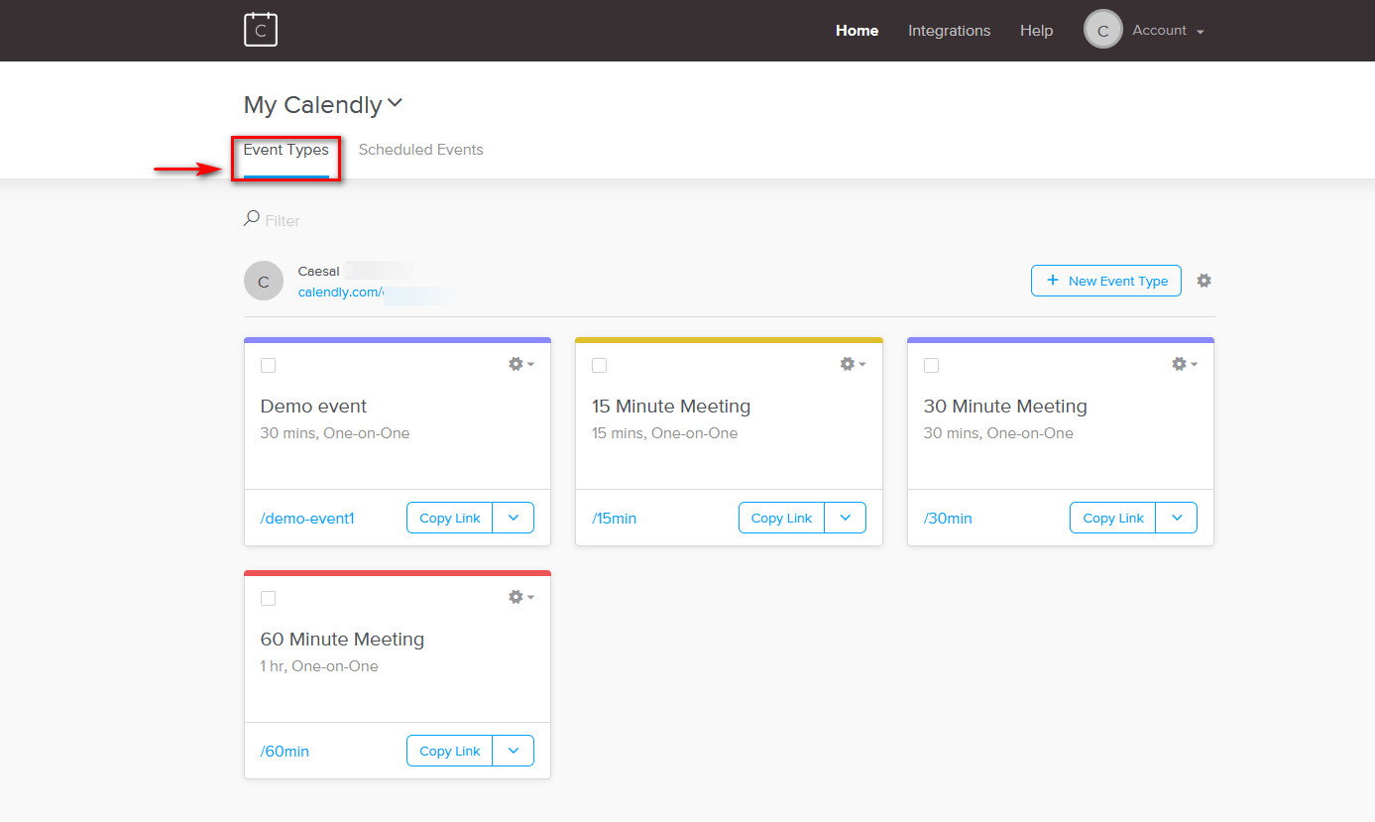This screenshot has height=822, width=1375.
Task: Tick the 30 Minute Meeting checkbox
Action: click(x=931, y=365)
